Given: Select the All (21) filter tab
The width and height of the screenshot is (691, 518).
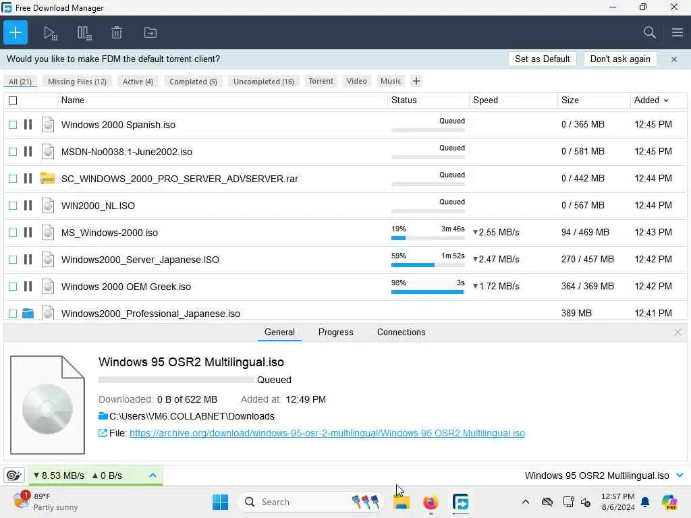Looking at the screenshot, I should (20, 82).
